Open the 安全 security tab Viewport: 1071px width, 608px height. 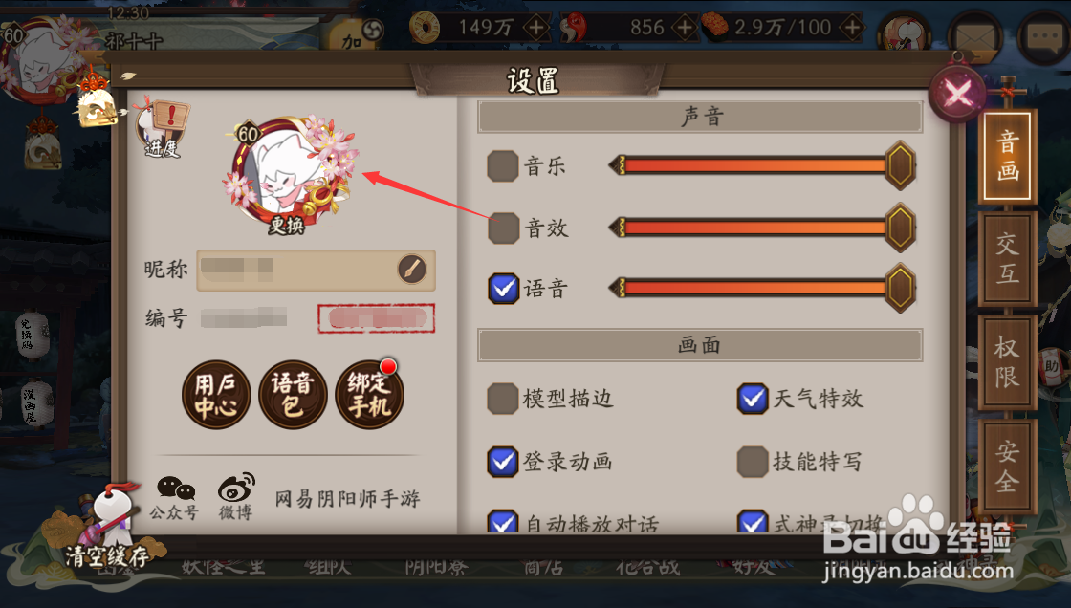coord(1008,466)
